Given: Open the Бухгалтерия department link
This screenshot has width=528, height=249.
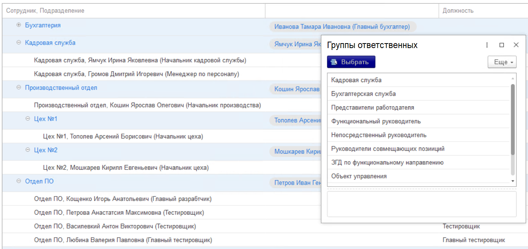Looking at the screenshot, I should (43, 25).
